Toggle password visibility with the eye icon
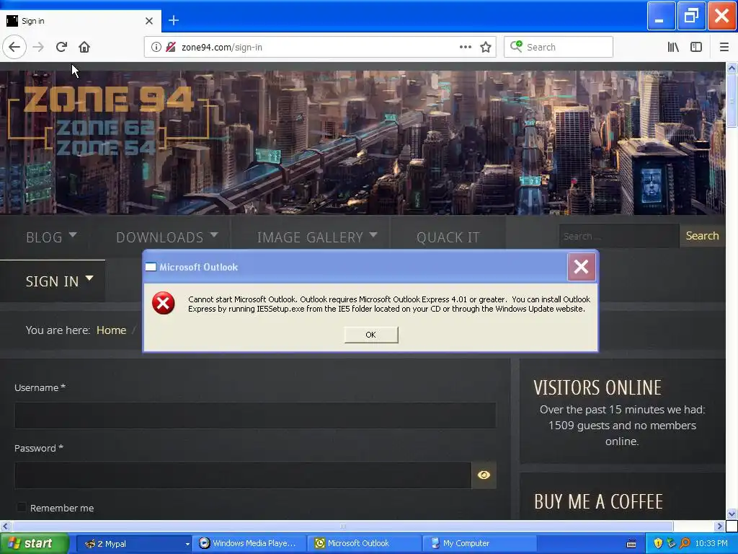The height and width of the screenshot is (554, 738). [484, 475]
